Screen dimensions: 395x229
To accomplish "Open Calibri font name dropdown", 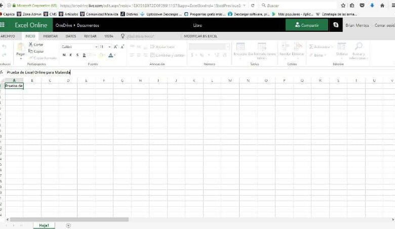I will coord(96,47).
